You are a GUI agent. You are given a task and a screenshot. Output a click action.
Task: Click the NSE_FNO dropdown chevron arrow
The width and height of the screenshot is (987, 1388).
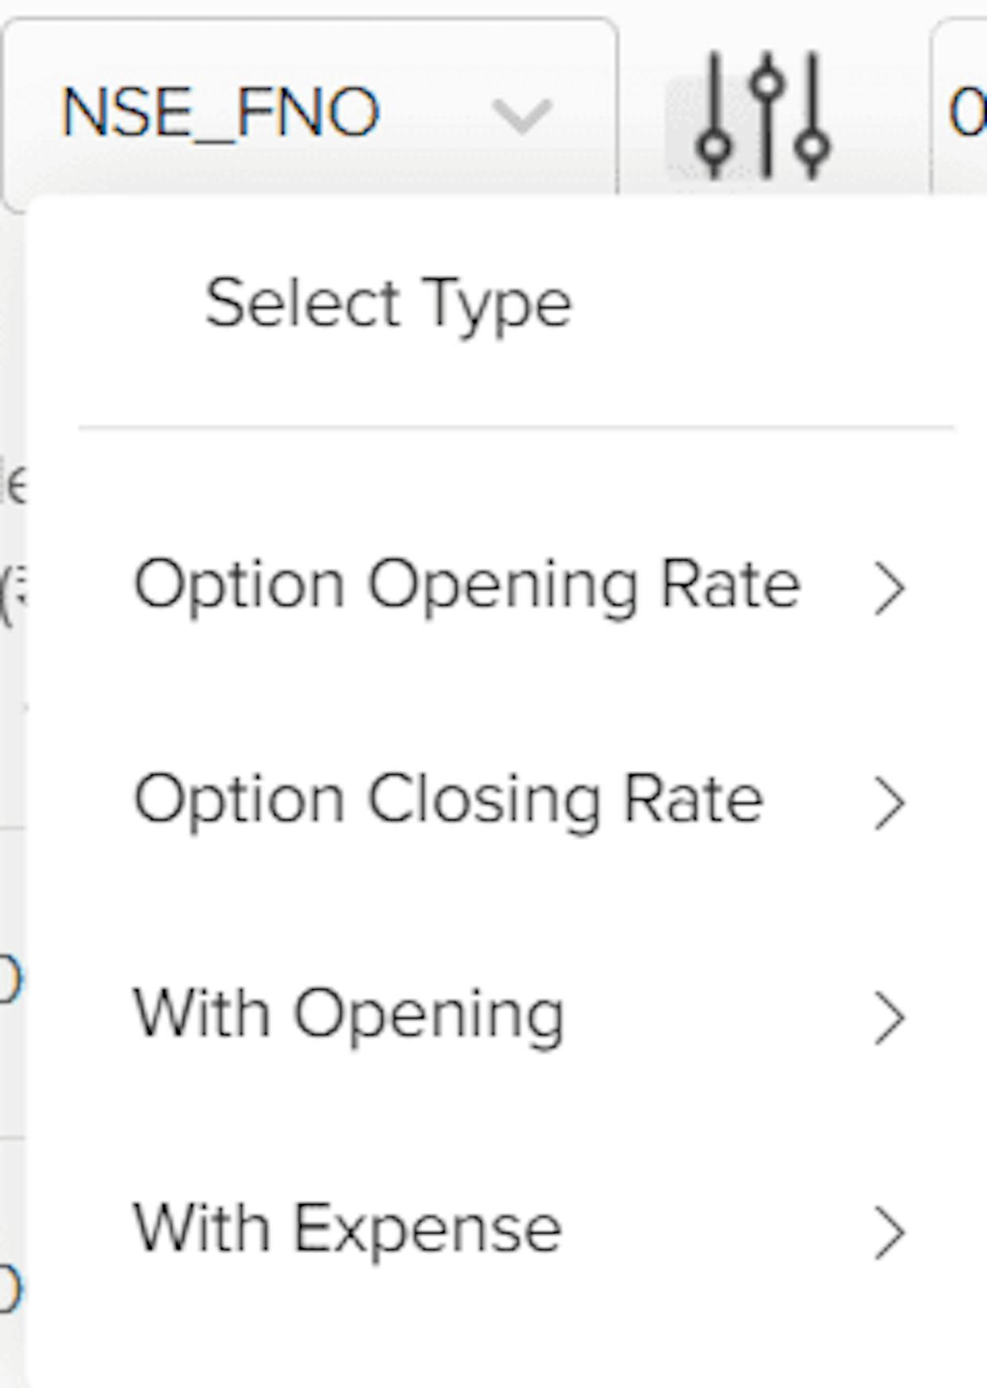(x=522, y=116)
